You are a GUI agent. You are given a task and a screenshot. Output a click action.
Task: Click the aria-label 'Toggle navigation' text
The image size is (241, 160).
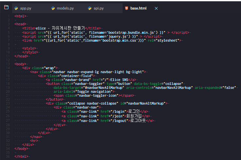click(94, 91)
